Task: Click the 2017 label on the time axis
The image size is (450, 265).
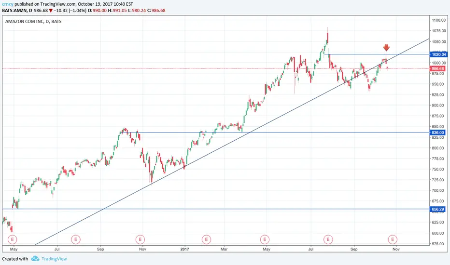Action: point(185,249)
